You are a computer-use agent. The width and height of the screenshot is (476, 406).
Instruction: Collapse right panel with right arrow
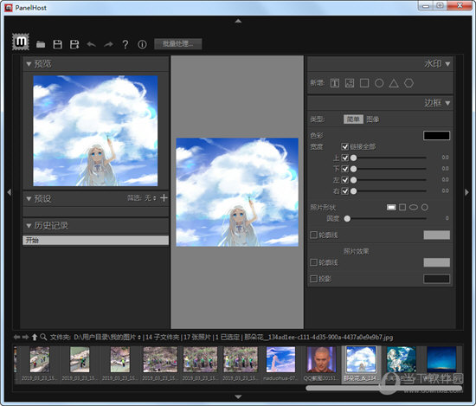(466, 192)
